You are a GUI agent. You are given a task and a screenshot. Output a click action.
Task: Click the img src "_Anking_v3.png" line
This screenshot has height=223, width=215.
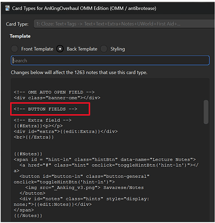point(85,187)
